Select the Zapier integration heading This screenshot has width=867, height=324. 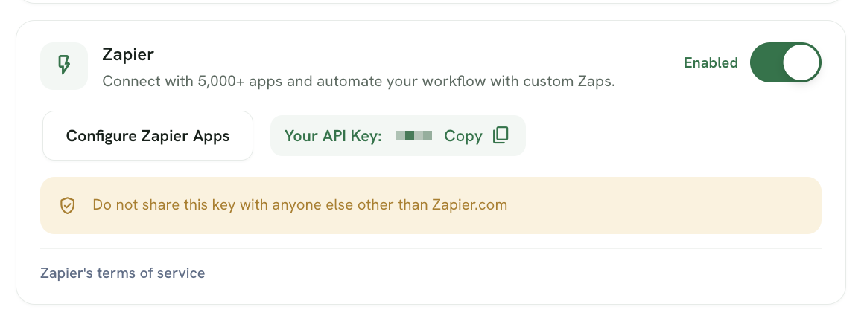(127, 54)
